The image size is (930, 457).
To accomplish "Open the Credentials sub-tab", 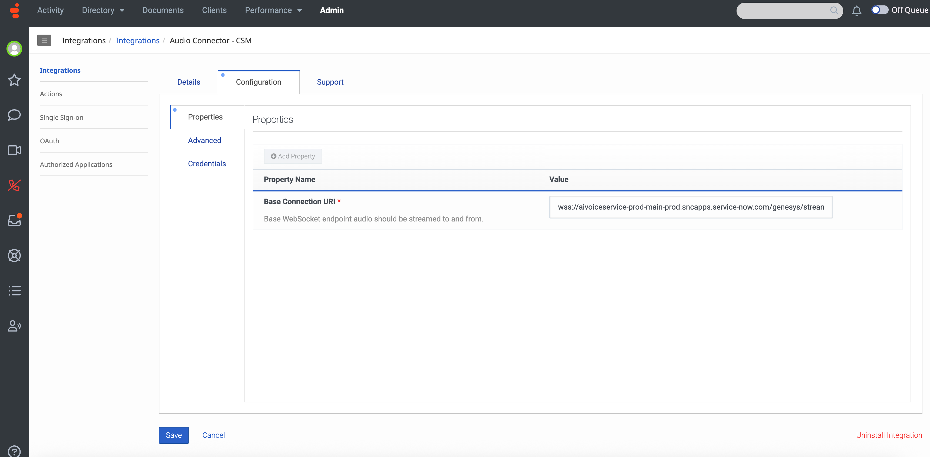I will click(206, 164).
